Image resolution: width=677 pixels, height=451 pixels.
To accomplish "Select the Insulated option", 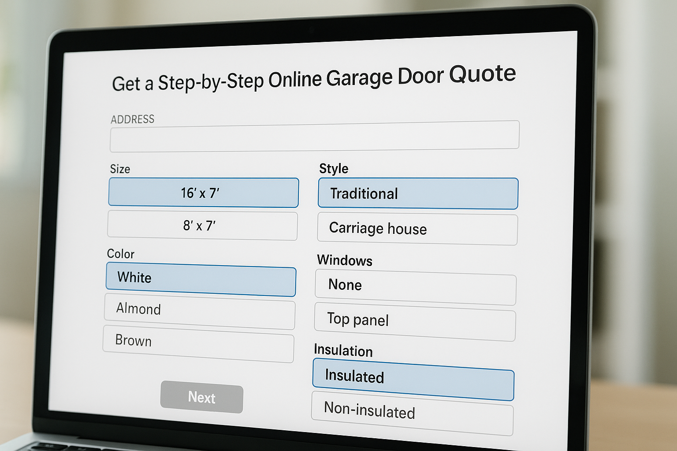I will tap(413, 379).
